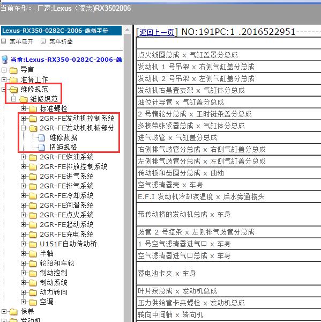Expand 2GR-FE发动机控制系统 node

pyautogui.click(x=24, y=118)
